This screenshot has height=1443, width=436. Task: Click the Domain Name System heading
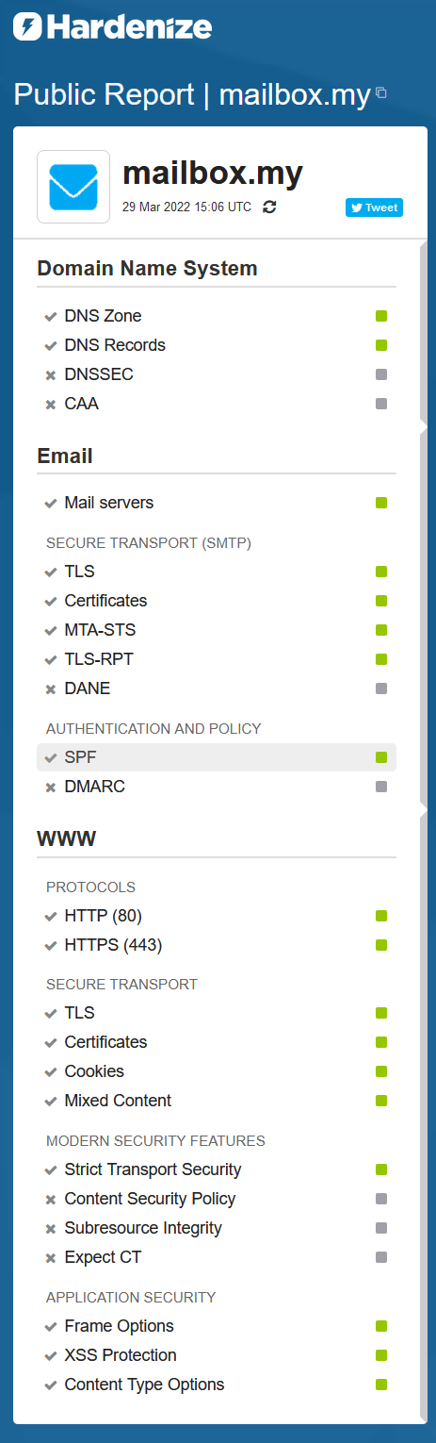[x=147, y=269]
